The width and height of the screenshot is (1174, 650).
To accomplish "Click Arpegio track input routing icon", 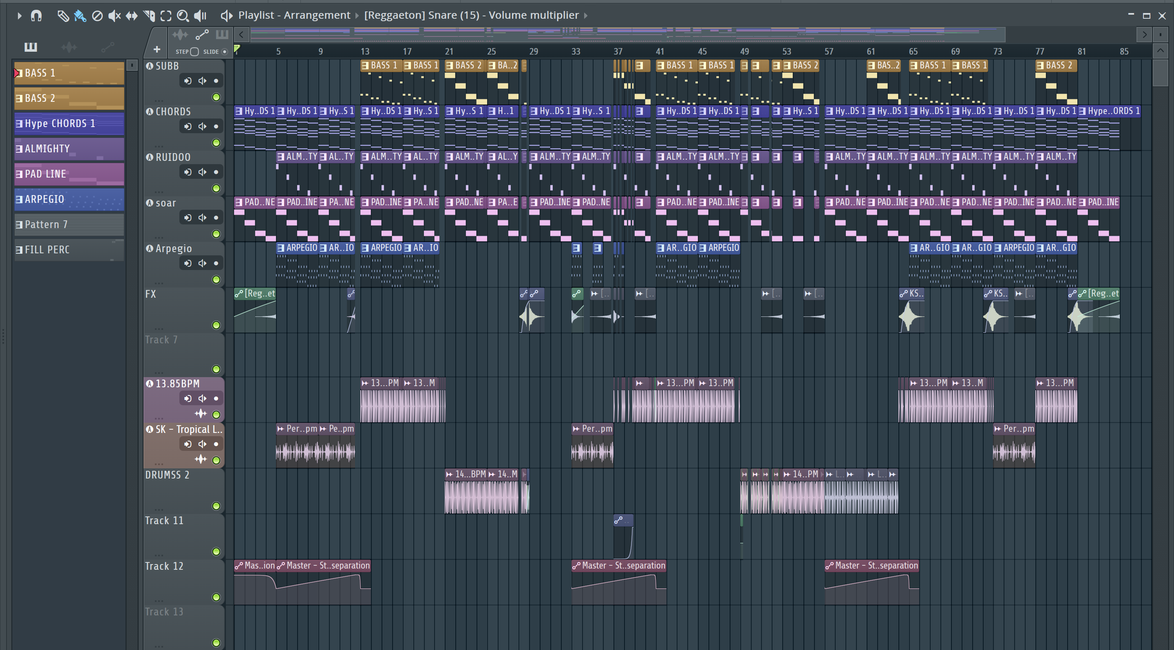I will 188,263.
